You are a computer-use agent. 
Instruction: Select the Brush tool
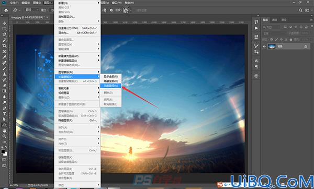pos(4,68)
